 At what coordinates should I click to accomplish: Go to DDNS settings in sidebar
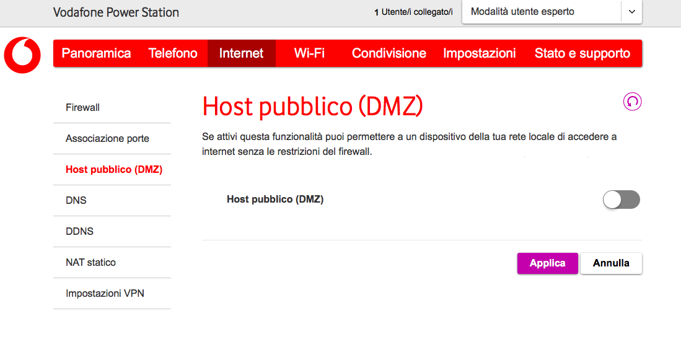(x=79, y=232)
